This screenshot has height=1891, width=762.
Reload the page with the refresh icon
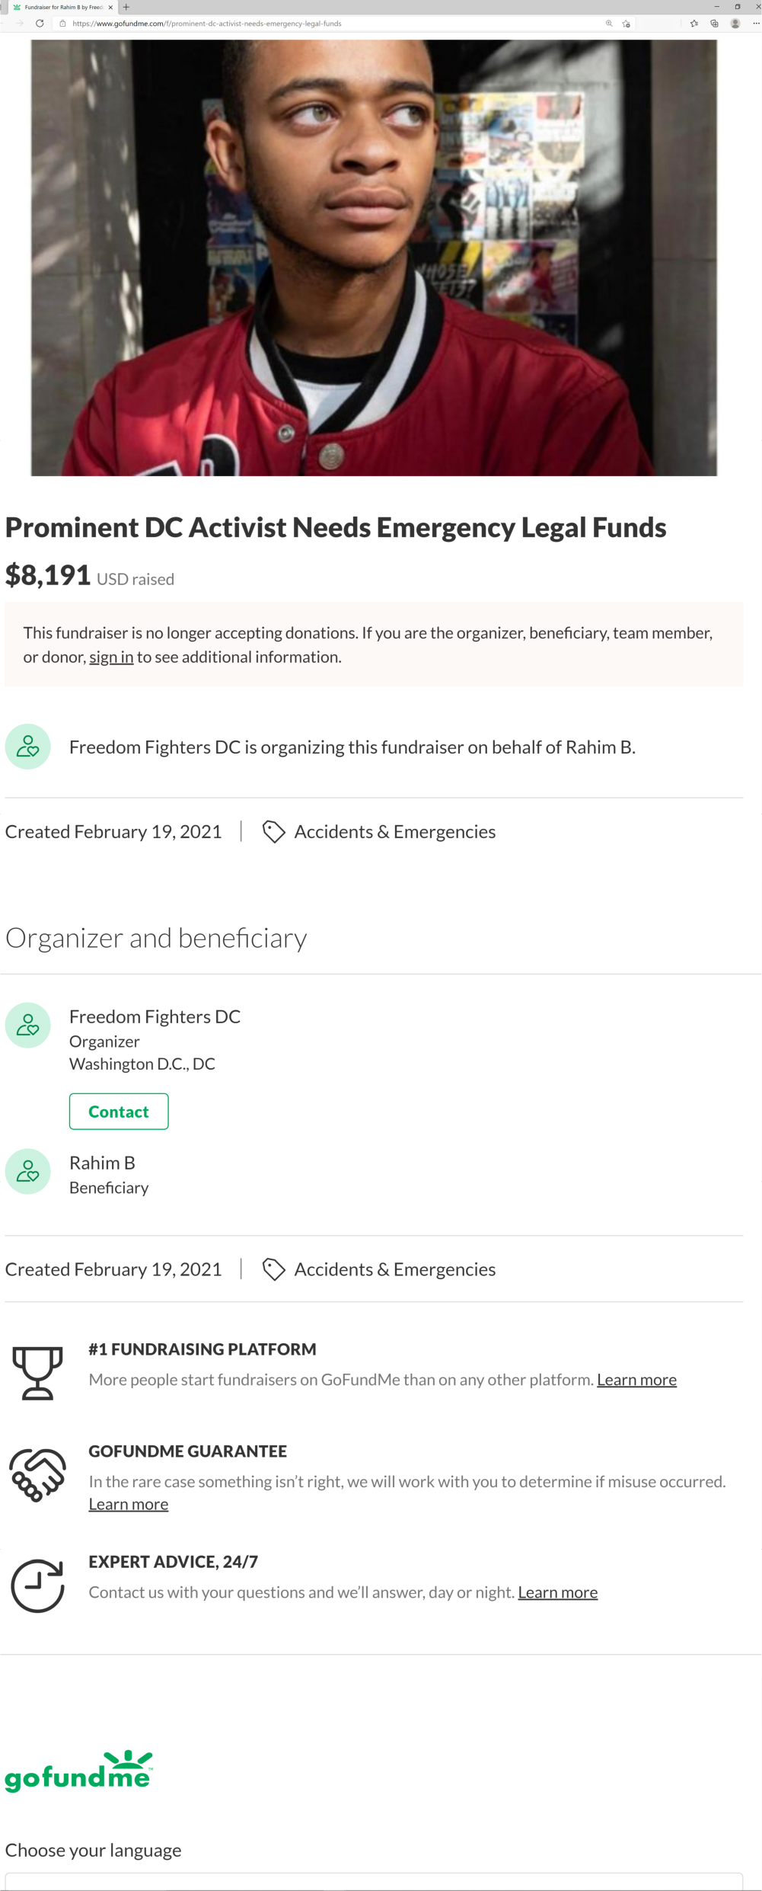tap(40, 24)
